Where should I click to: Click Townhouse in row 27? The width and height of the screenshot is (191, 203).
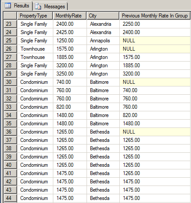pos(35,57)
